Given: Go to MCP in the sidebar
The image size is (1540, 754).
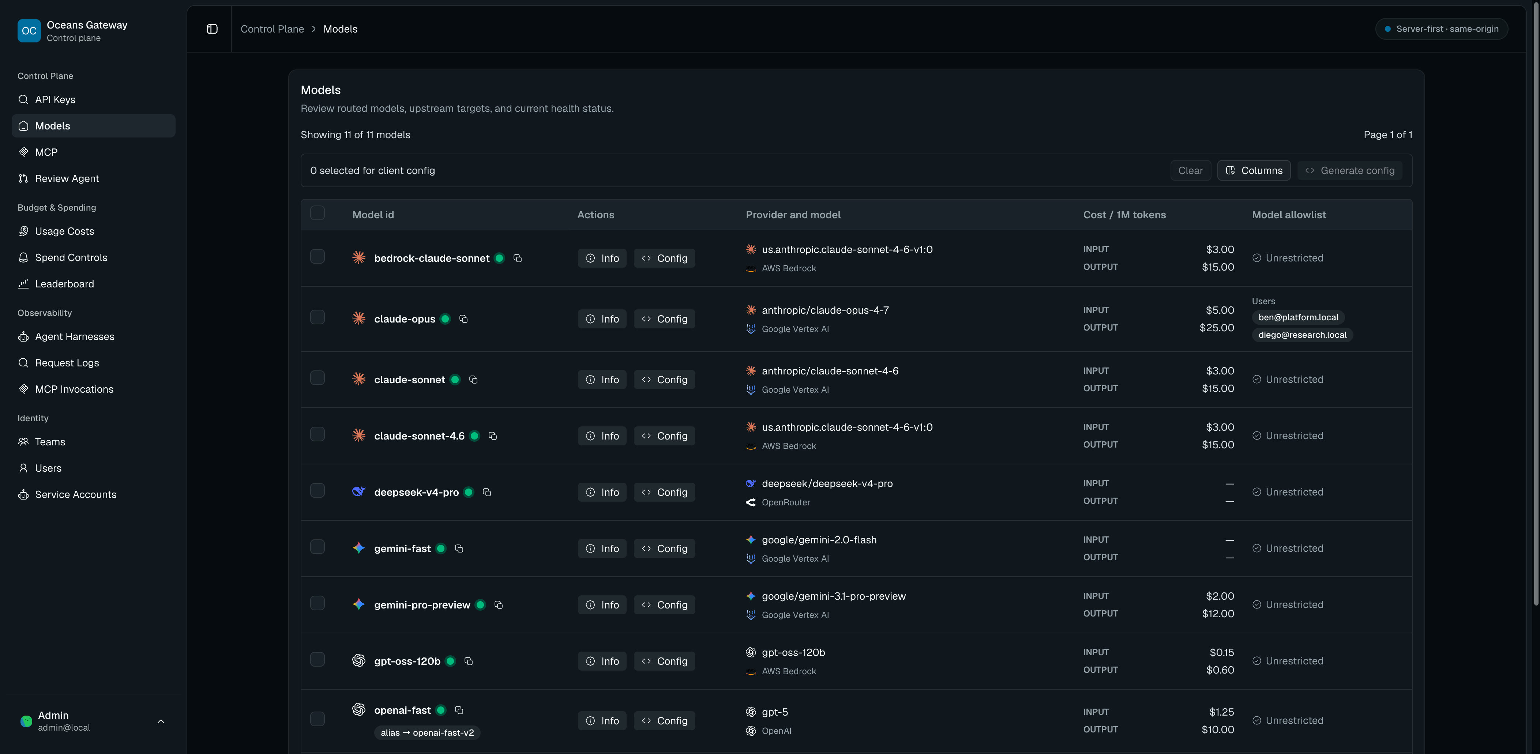Looking at the screenshot, I should point(93,152).
